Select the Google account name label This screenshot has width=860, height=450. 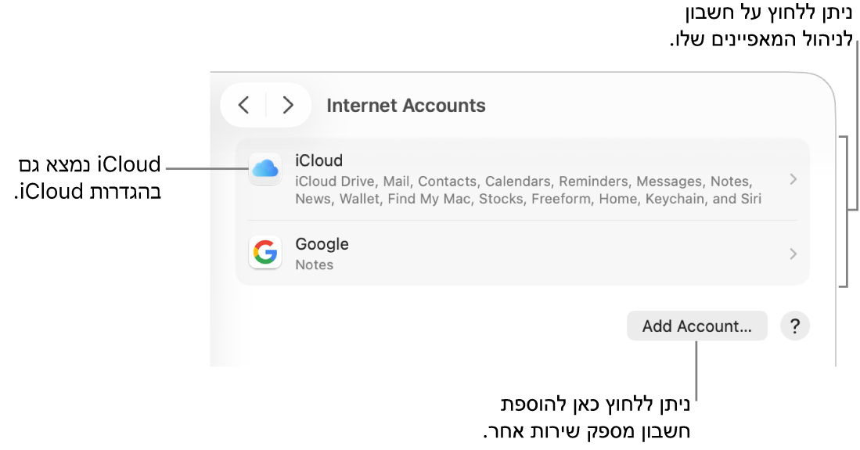click(x=322, y=244)
